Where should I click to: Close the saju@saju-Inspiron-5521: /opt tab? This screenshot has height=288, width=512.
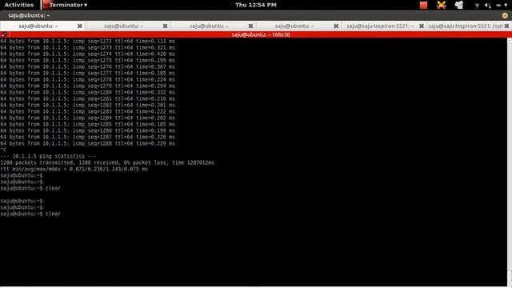pyautogui.click(x=506, y=26)
